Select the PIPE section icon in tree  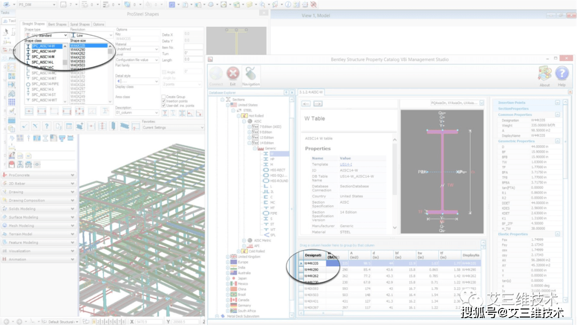click(266, 213)
